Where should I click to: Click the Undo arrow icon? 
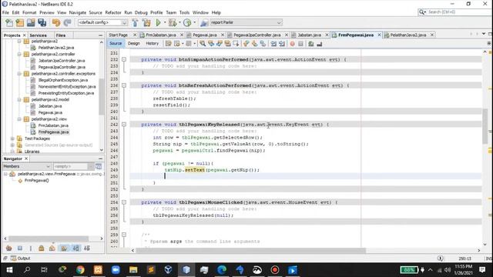point(56,22)
